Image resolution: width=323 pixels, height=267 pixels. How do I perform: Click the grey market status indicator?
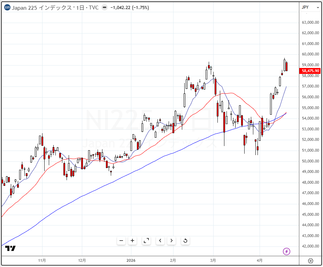104,8
